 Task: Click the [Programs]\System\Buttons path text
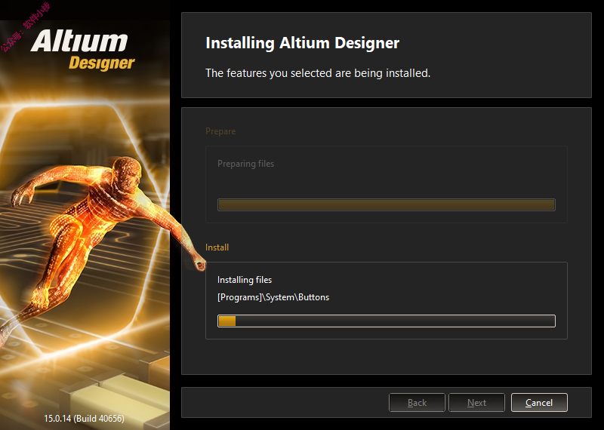pyautogui.click(x=273, y=297)
